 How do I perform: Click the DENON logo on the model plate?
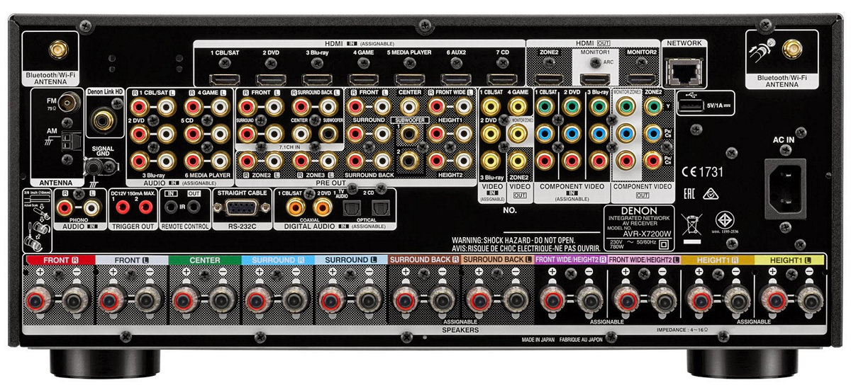click(x=638, y=212)
